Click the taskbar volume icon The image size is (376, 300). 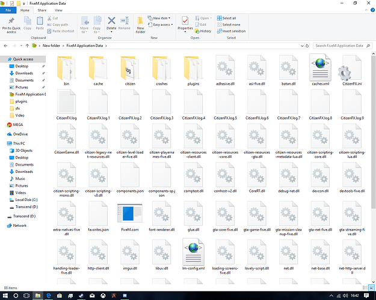pyautogui.click(x=345, y=296)
